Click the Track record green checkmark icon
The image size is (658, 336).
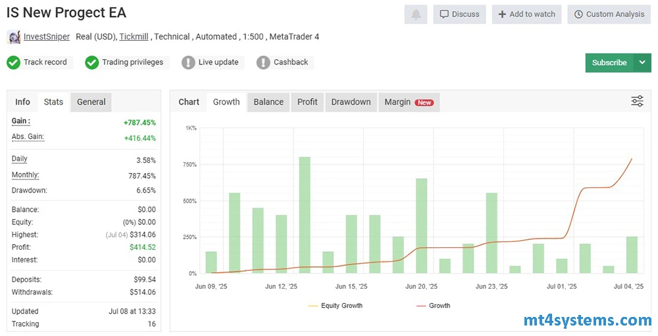tap(13, 62)
